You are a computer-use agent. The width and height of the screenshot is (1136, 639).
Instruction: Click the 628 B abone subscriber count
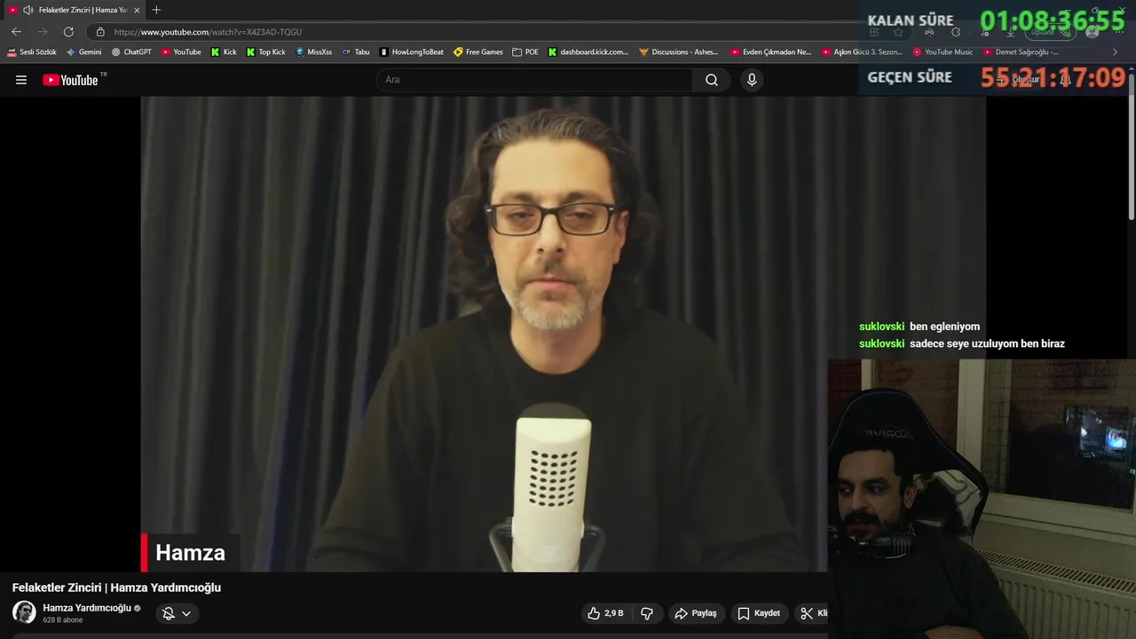(x=63, y=620)
